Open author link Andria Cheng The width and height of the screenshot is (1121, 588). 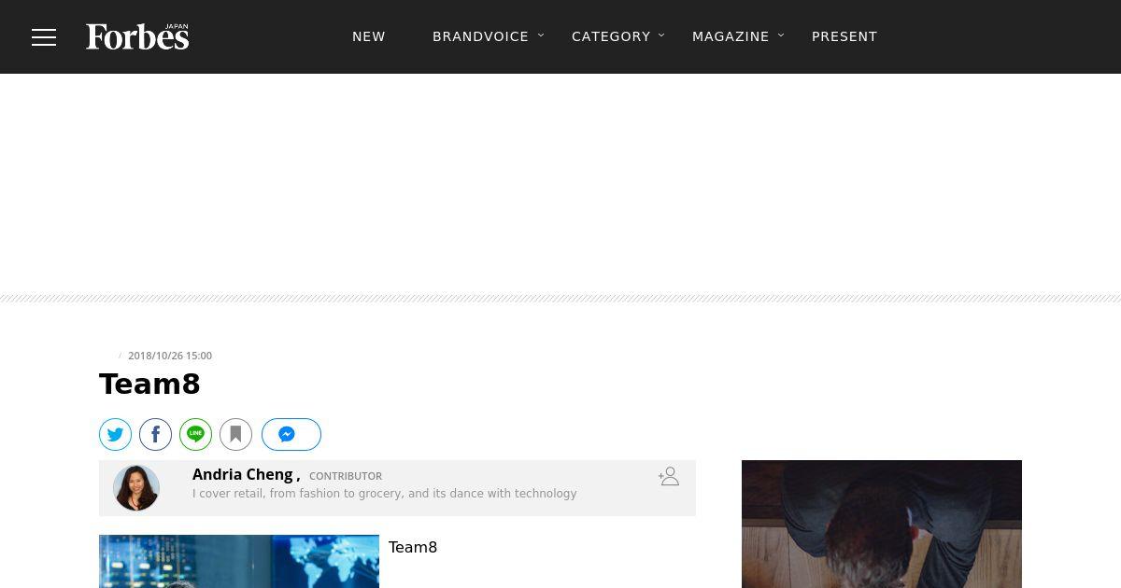[x=243, y=475]
